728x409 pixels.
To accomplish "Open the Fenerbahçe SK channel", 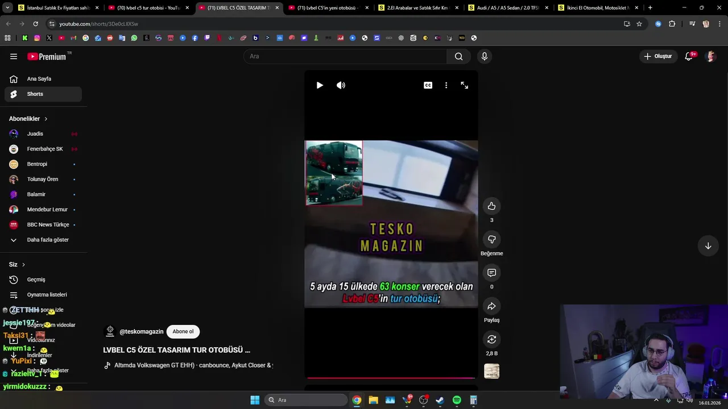I will coord(43,149).
